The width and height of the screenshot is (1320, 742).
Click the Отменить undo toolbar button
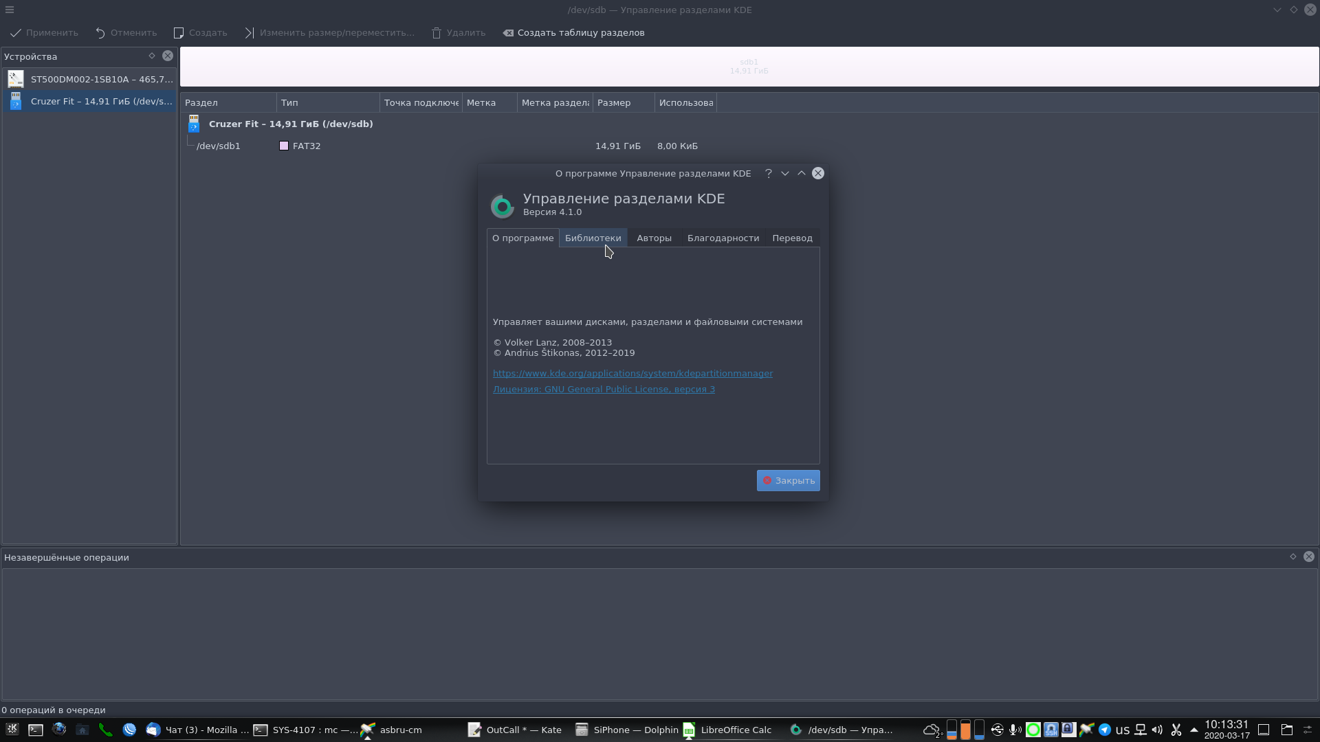[x=126, y=32]
